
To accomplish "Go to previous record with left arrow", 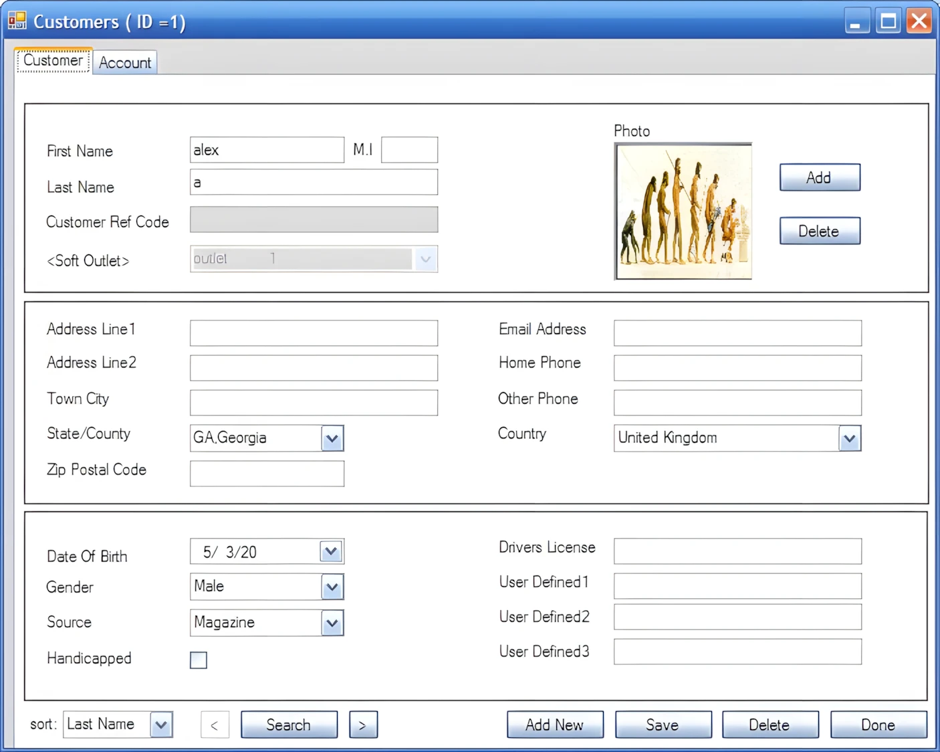I will coord(215,725).
